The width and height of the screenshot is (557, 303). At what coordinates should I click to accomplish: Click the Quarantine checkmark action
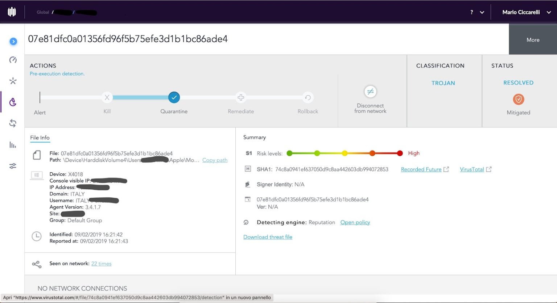point(174,97)
